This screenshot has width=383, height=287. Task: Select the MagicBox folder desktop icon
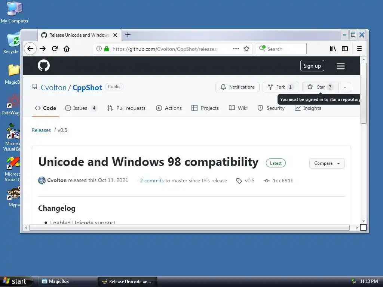tap(13, 74)
